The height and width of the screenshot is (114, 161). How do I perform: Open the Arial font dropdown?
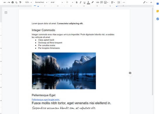pyautogui.click(x=57, y=2)
